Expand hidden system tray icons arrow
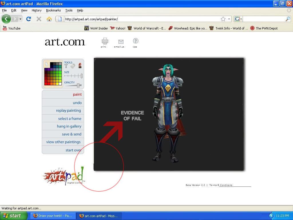The width and height of the screenshot is (293, 220). (272, 216)
